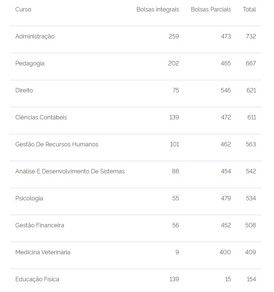Select Pedagogia's full scholarships value 202
Image resolution: width=274 pixels, height=292 pixels.
tap(173, 64)
